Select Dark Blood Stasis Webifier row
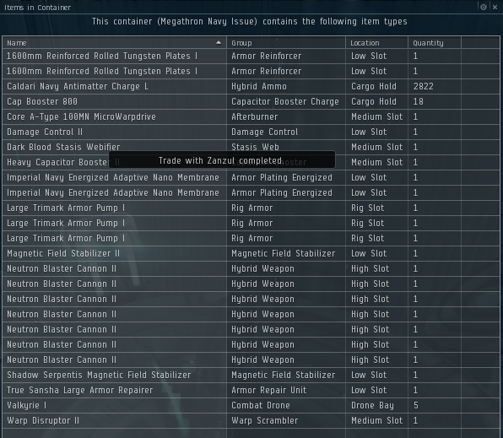Image resolution: width=503 pixels, height=438 pixels. click(251, 147)
